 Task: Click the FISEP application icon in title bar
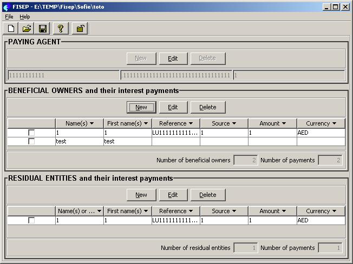coord(6,7)
